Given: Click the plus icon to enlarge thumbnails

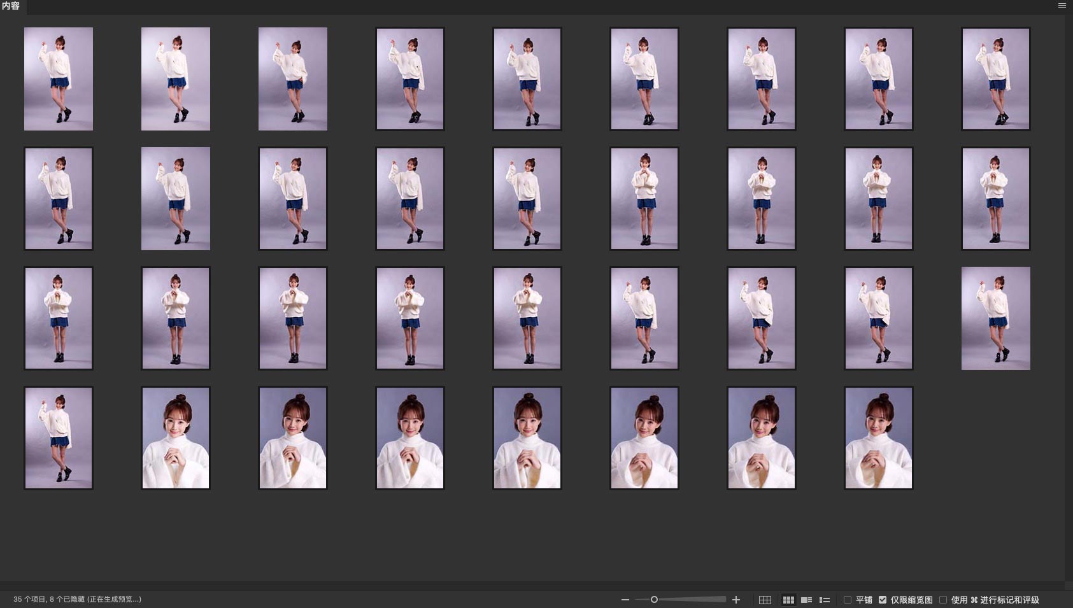Looking at the screenshot, I should (x=736, y=600).
